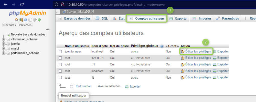Click the green reload navigation icon

[x=39, y=20]
